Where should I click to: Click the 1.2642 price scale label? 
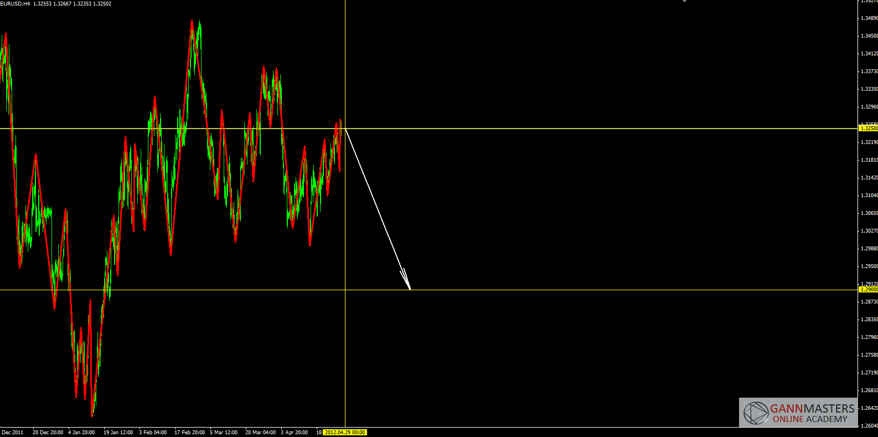pos(869,408)
